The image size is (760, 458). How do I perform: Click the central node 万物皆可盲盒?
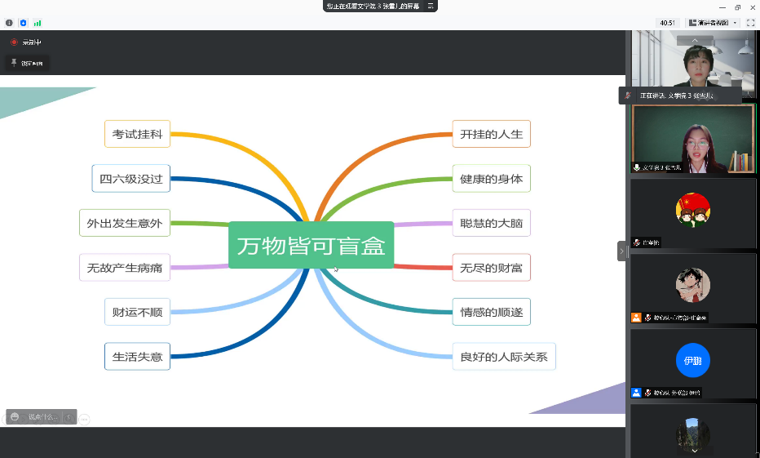point(311,245)
